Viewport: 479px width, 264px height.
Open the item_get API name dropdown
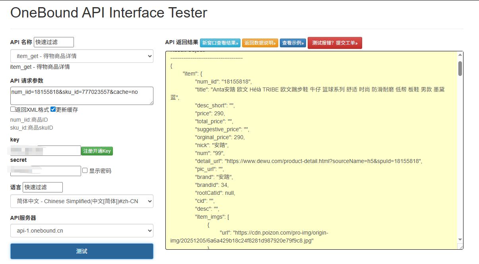click(x=81, y=56)
